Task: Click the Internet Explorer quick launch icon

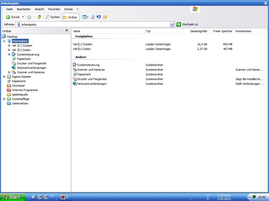Action: tap(34, 197)
